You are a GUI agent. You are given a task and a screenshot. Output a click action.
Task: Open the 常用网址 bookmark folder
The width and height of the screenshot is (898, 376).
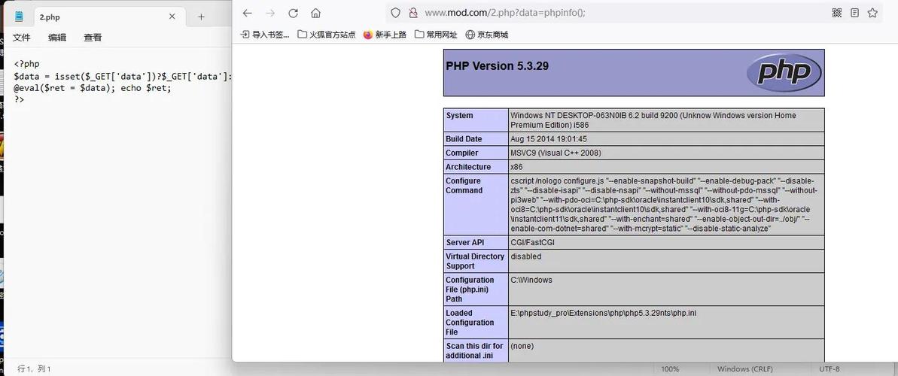point(436,35)
